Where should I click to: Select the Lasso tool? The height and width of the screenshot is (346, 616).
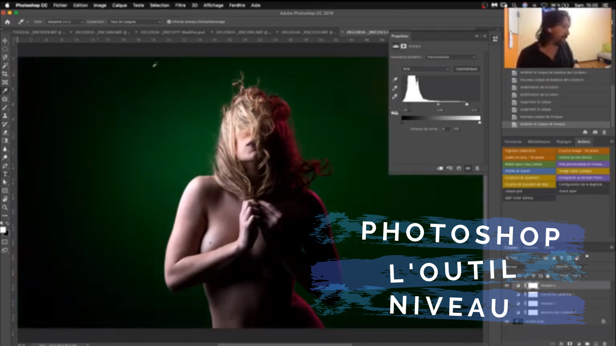click(x=5, y=57)
